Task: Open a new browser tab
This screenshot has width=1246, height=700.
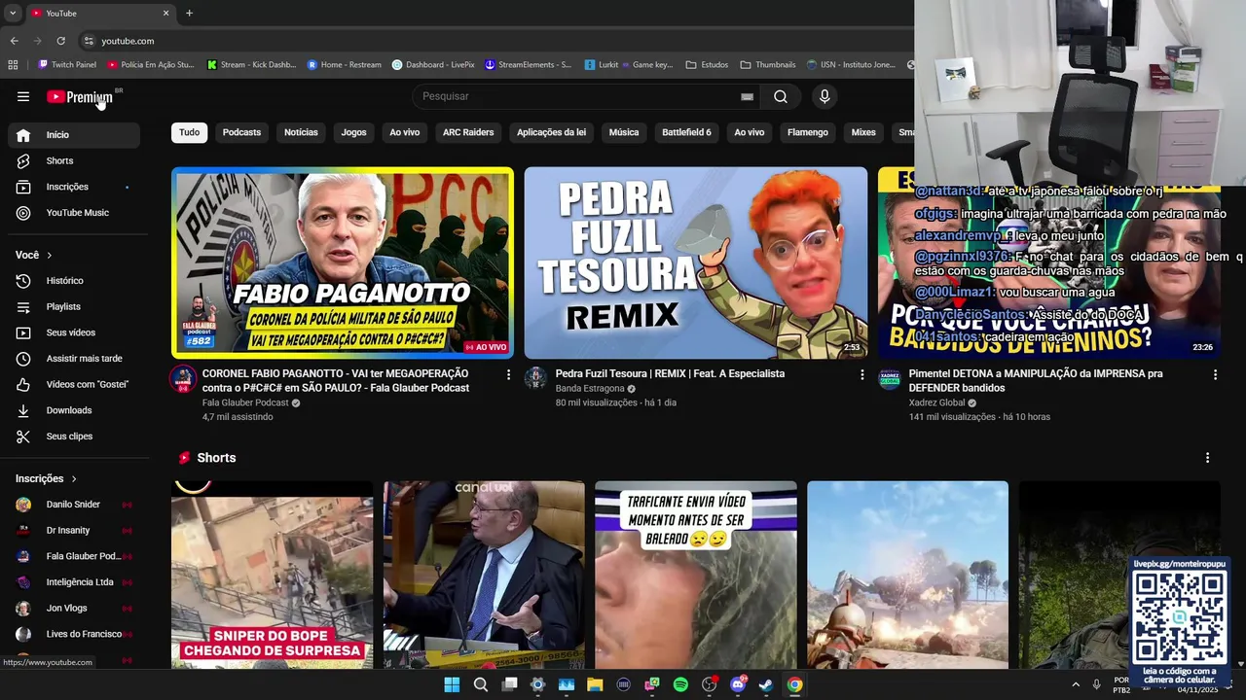Action: pos(189,13)
